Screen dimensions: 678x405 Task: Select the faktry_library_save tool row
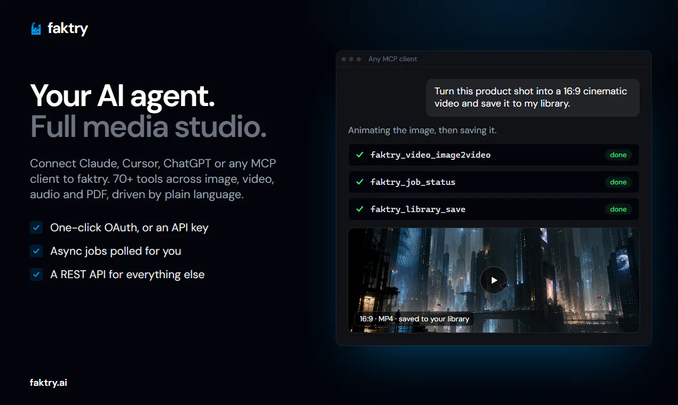[x=493, y=209]
